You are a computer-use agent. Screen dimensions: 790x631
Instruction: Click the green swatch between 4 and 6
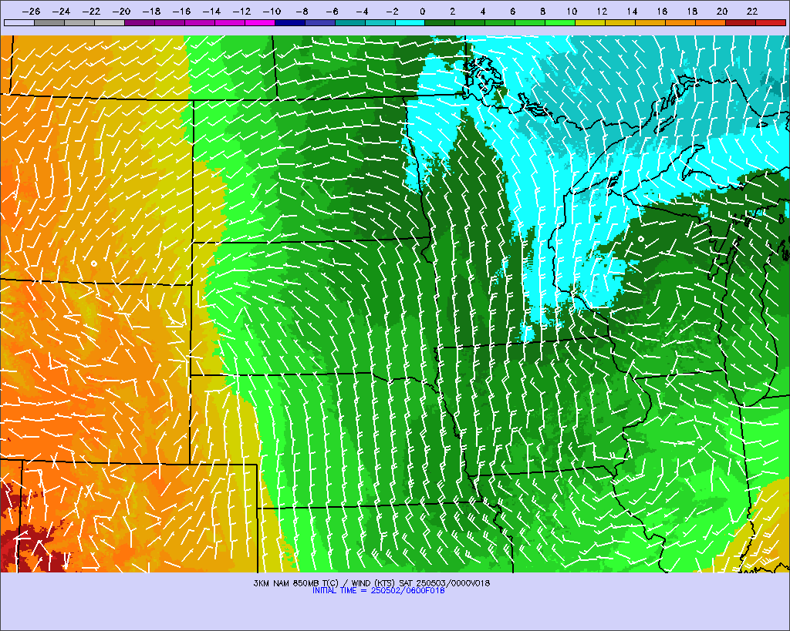pyautogui.click(x=500, y=22)
